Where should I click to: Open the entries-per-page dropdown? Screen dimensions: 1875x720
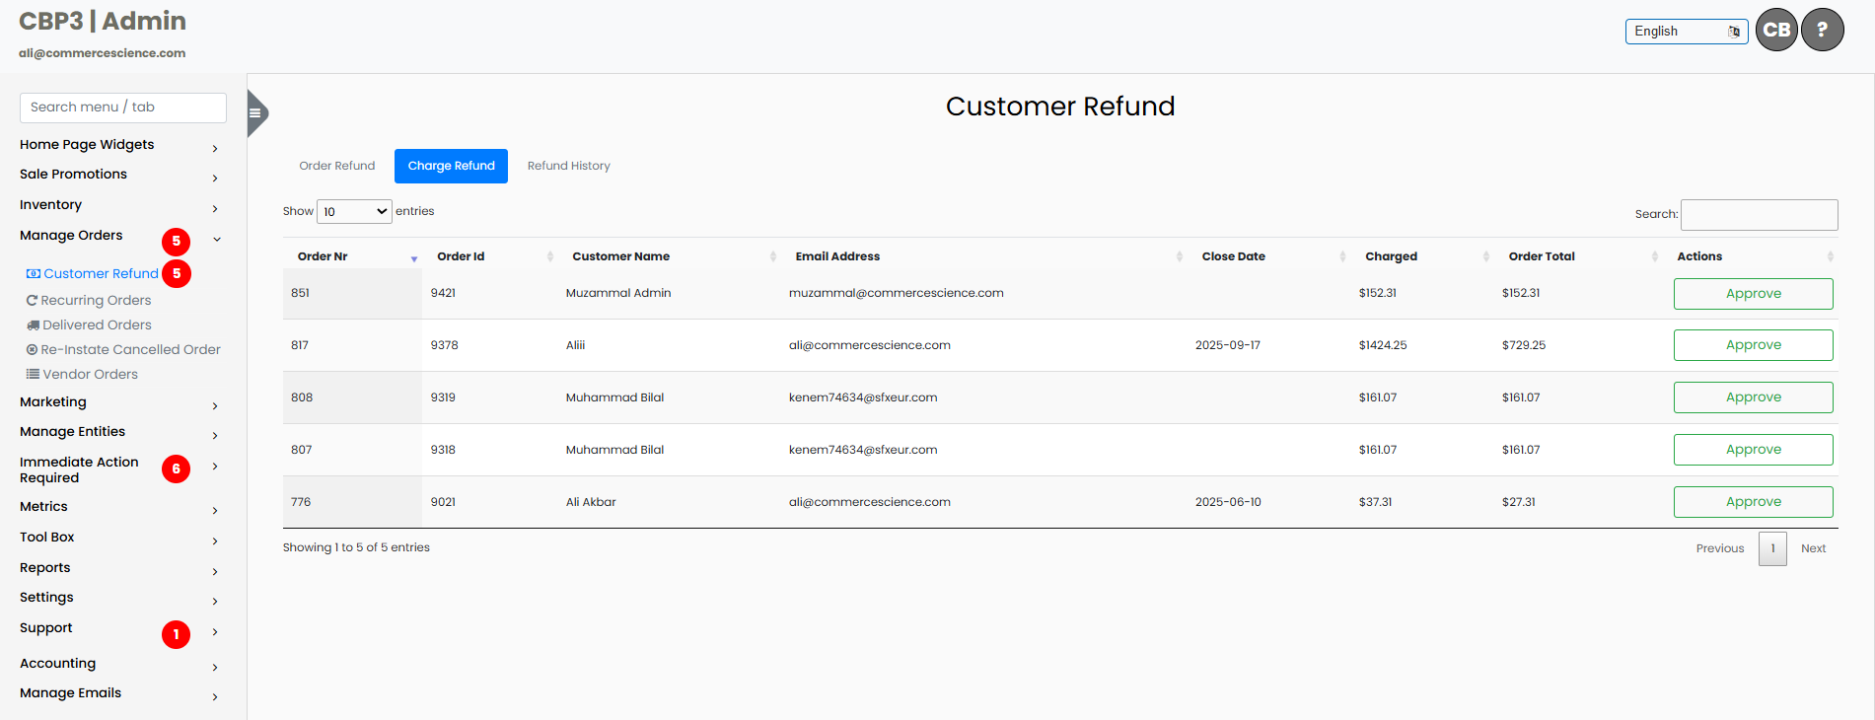click(354, 212)
